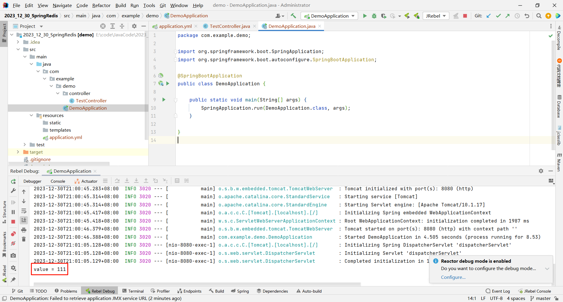Image resolution: width=563 pixels, height=302 pixels.
Task: Collapse the resources folder
Action: click(x=31, y=115)
